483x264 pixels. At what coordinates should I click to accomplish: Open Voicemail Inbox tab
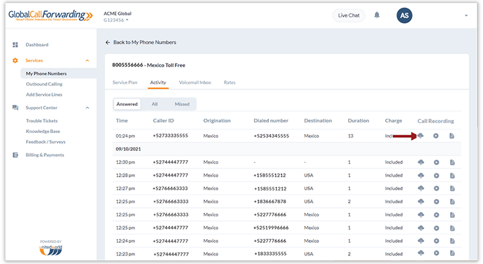tap(195, 82)
